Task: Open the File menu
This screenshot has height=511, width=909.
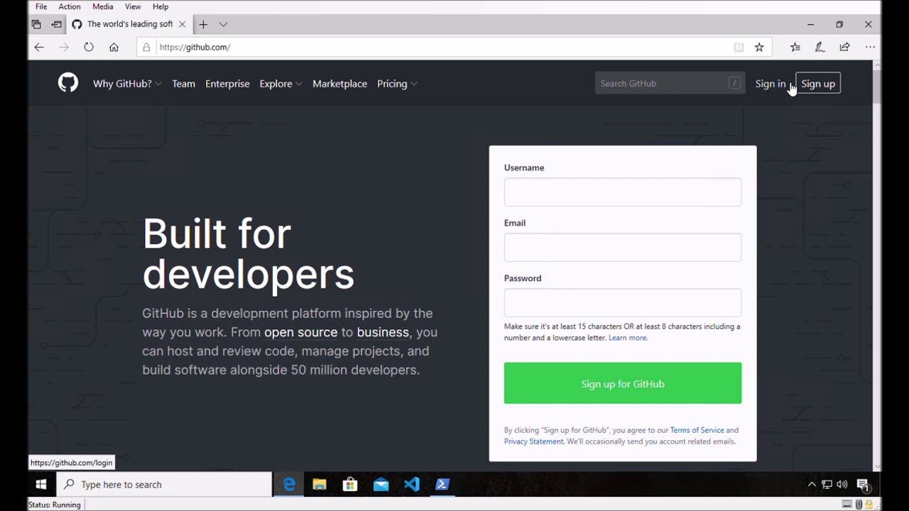Action: pos(41,6)
